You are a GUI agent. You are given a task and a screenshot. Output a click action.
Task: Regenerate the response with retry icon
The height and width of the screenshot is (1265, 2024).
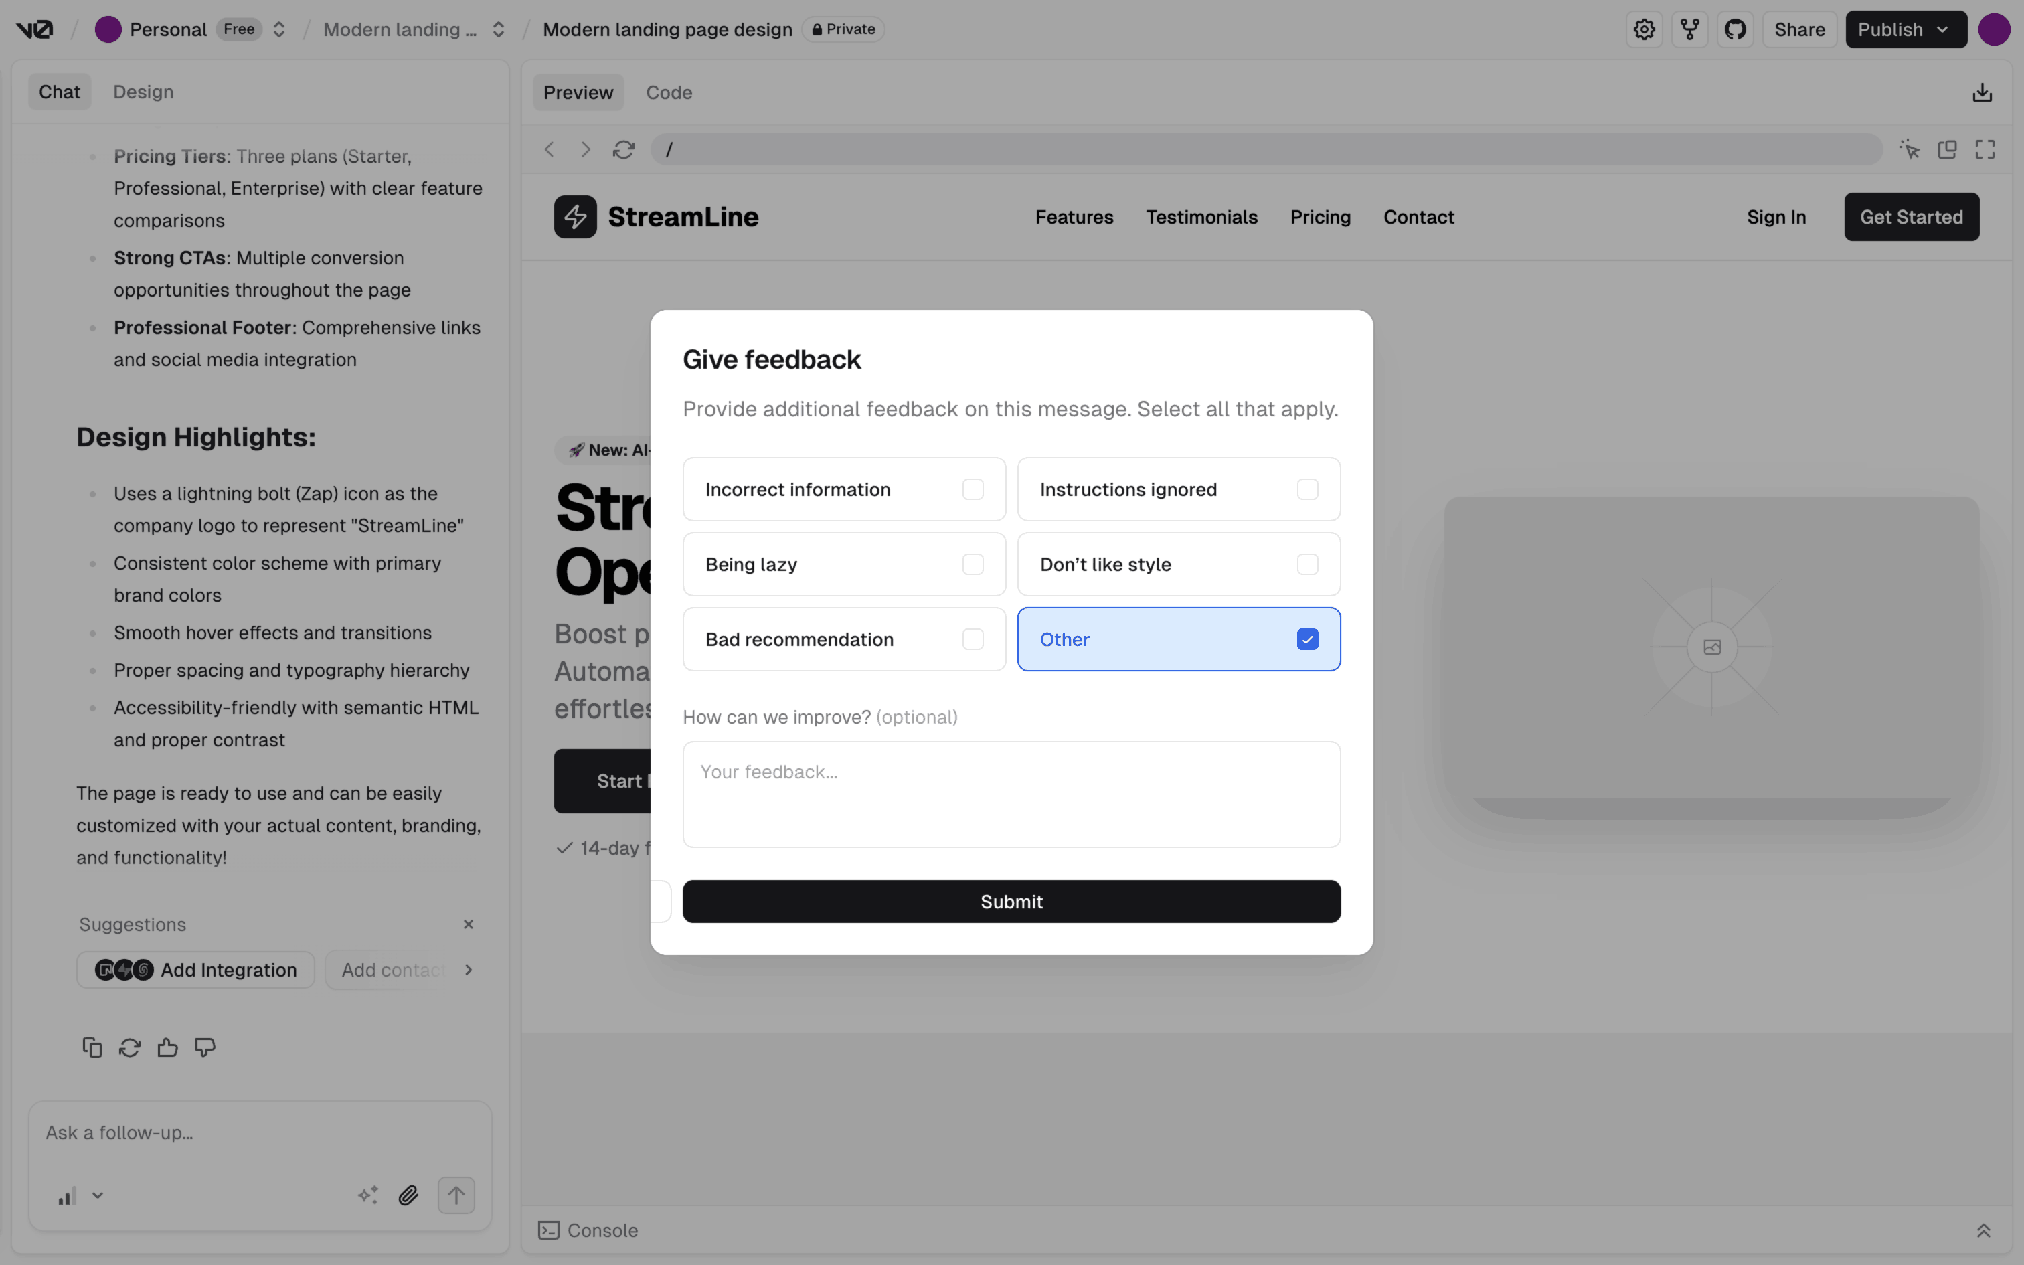[x=130, y=1047]
